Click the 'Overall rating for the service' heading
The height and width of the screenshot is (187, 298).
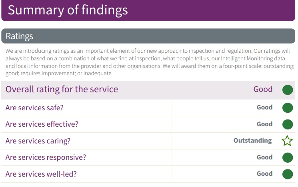click(x=62, y=90)
